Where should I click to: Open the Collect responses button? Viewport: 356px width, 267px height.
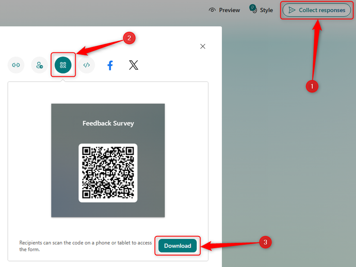coord(316,10)
